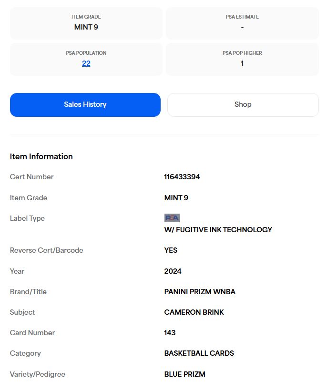Click the Item Grade MINT 9 card

click(86, 23)
